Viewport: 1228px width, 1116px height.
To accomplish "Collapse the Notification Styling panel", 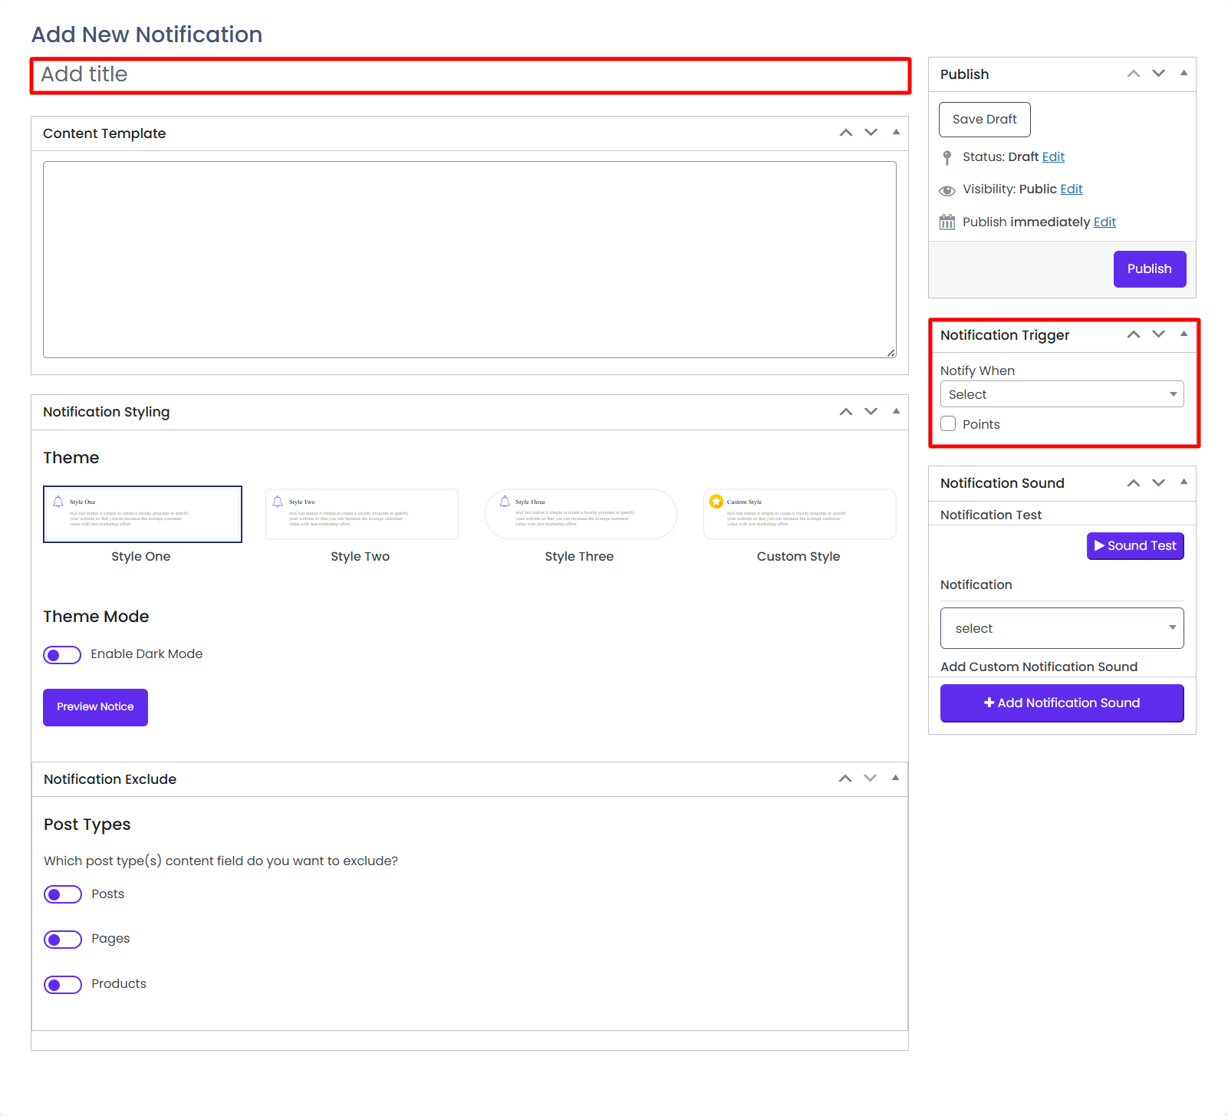I will coord(896,411).
